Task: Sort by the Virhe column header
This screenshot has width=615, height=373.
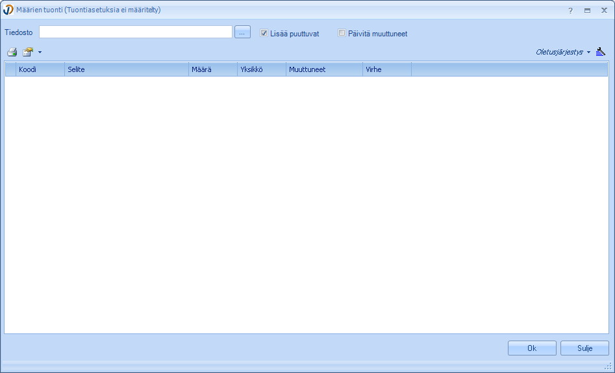Action: click(387, 69)
